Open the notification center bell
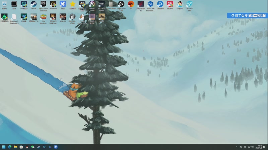The image size is (268, 150). pyautogui.click(x=264, y=147)
